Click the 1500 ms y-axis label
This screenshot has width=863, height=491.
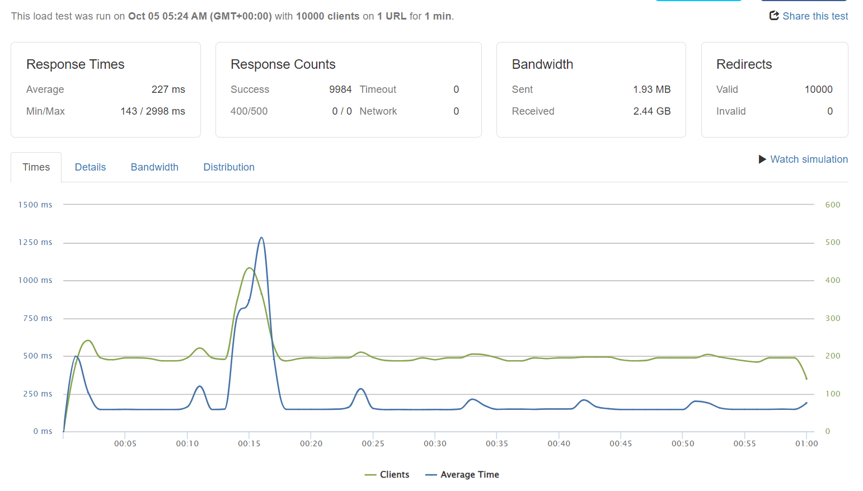(35, 205)
